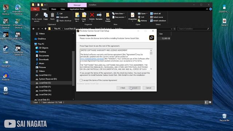Screen dimensions: 233x131
Task: Click the red Delete icon
Action: point(92,15)
